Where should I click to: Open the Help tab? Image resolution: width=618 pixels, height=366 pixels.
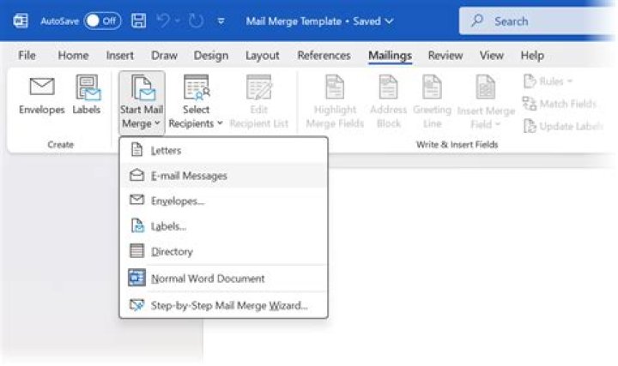coord(532,56)
